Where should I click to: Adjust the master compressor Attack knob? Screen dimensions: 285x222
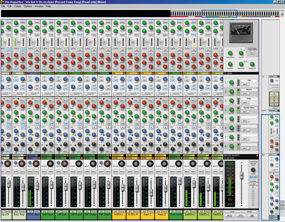pos(230,64)
